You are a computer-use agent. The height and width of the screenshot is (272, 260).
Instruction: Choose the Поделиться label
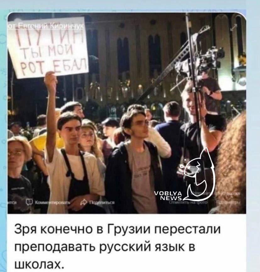pyautogui.click(x=102, y=202)
